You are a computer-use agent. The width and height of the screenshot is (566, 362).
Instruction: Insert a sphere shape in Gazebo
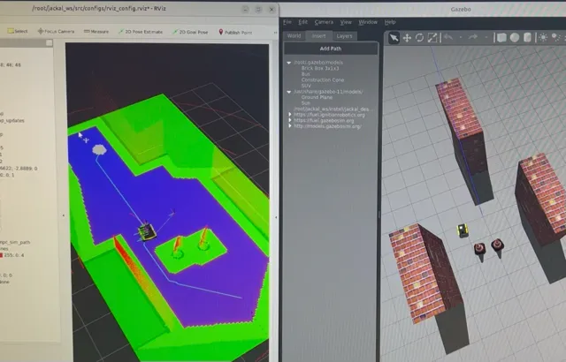point(515,37)
